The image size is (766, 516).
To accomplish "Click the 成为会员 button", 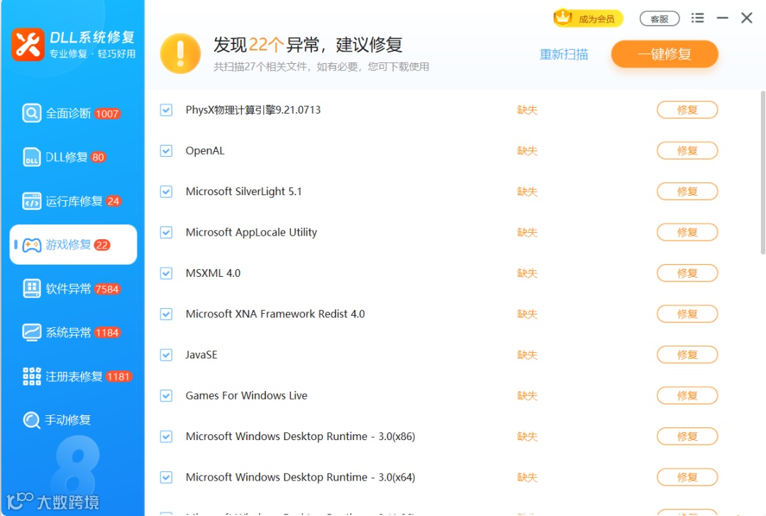I will coord(588,18).
